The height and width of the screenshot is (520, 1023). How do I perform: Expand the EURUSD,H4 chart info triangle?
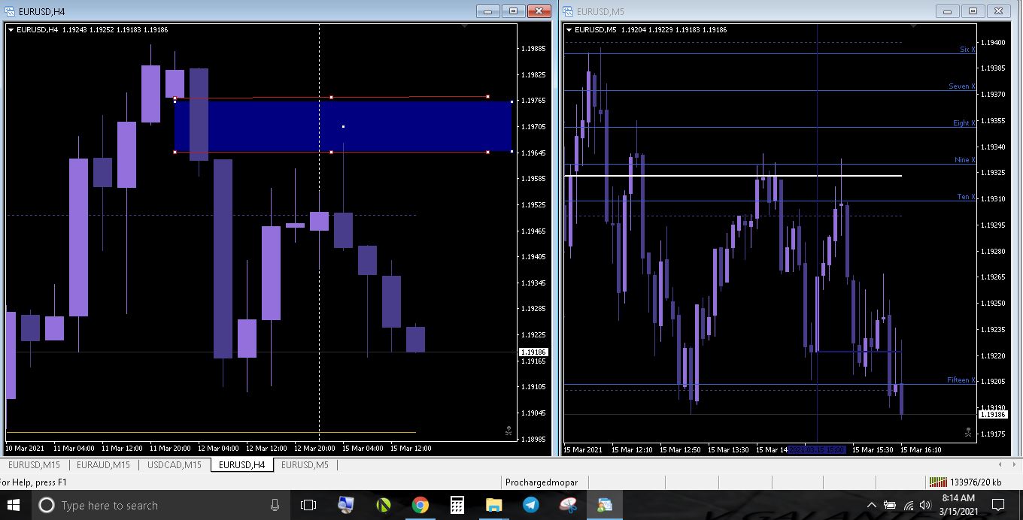click(11, 30)
